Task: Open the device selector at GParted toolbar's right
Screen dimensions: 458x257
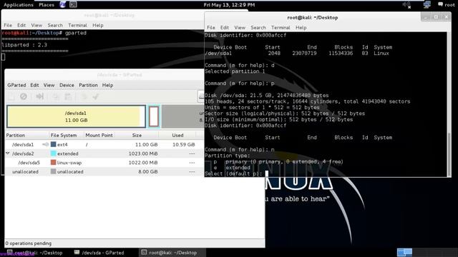Action: click(x=201, y=96)
